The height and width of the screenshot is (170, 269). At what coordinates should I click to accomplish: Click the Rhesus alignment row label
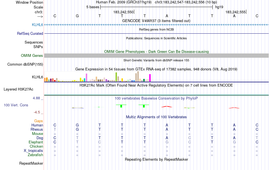[x=37, y=129]
